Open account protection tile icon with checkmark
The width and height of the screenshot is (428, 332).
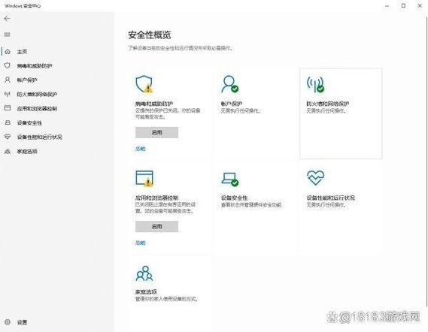tap(230, 84)
